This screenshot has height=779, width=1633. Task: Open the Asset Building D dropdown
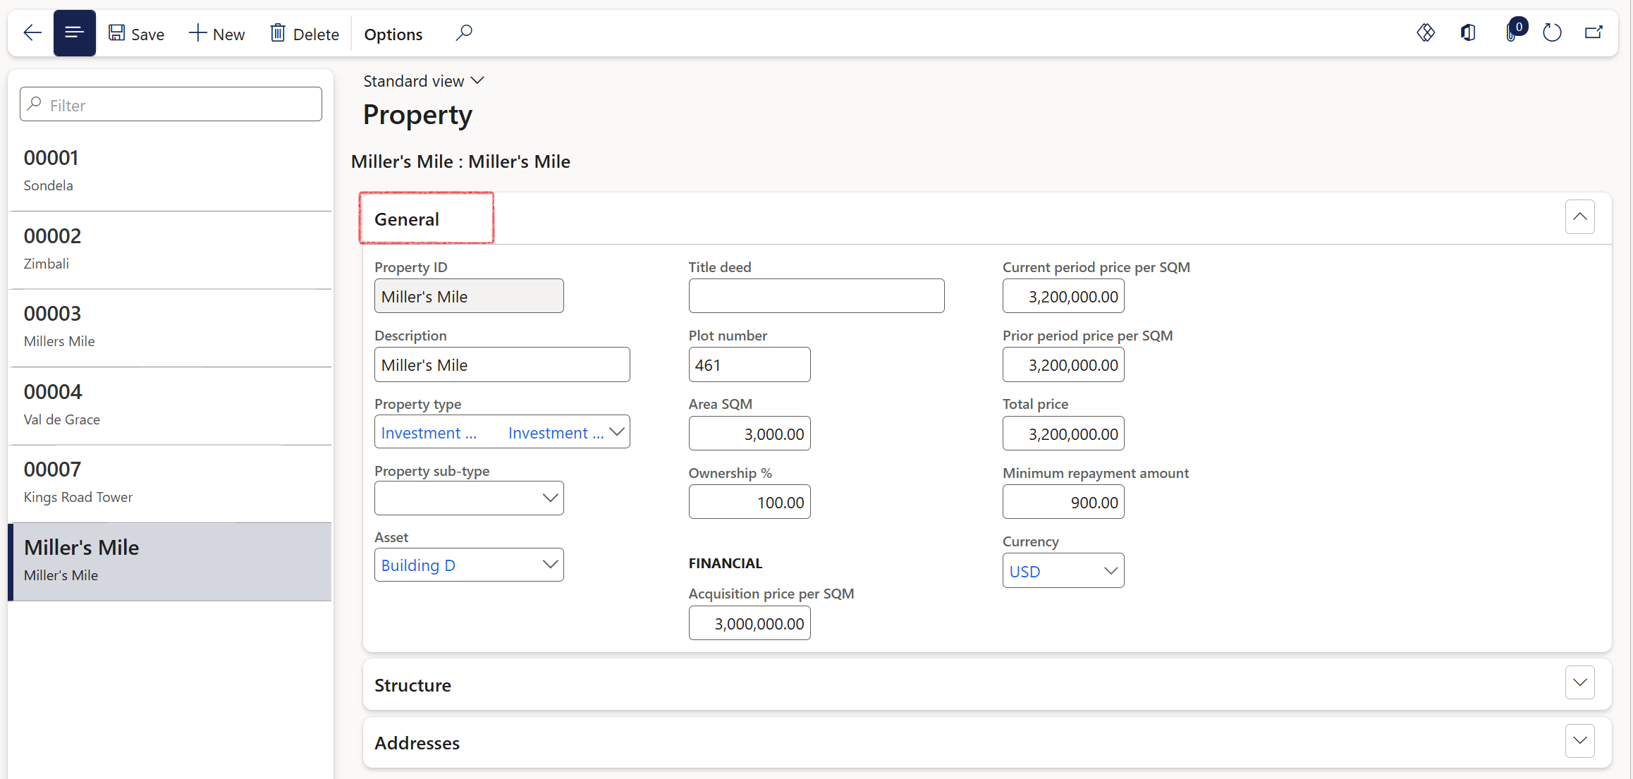point(469,565)
